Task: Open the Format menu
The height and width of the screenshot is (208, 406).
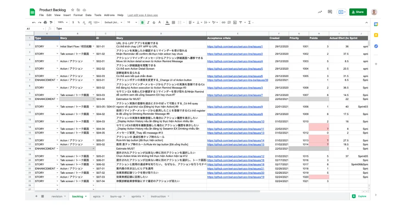Action: point(78,15)
